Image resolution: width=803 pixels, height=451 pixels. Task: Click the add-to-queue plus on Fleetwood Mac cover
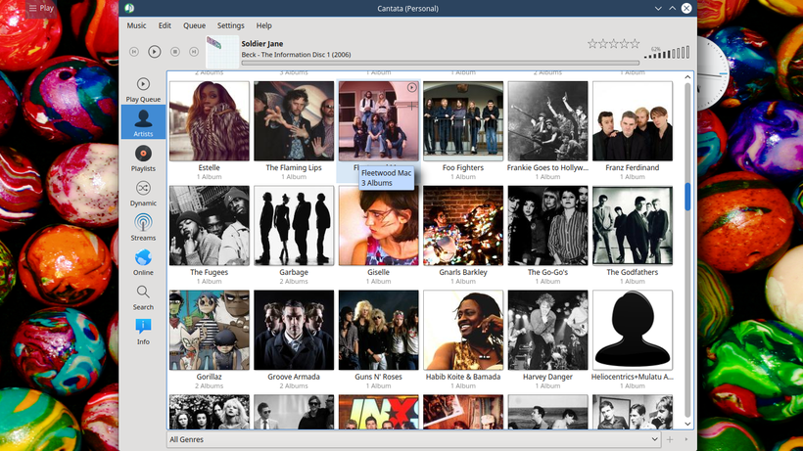(x=411, y=107)
